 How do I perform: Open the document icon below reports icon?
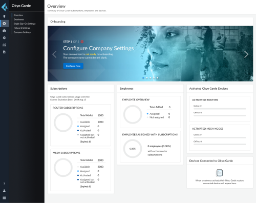[x=4, y=52]
